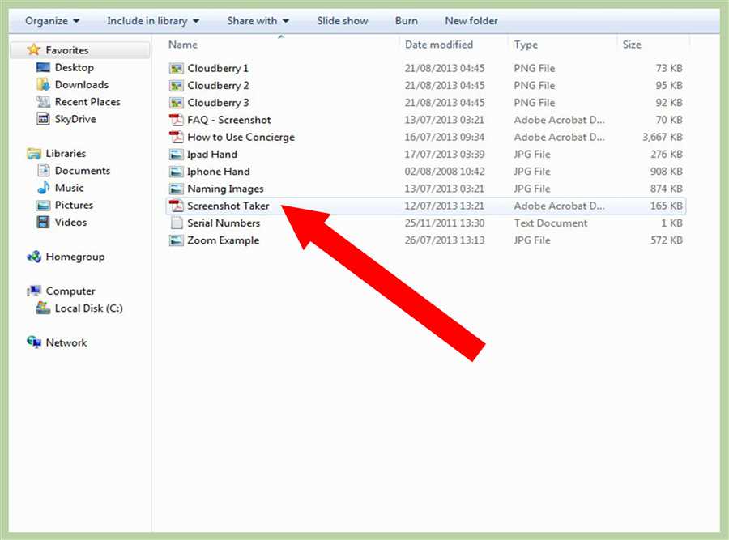Open Downloads in the Favorites list
729x540 pixels.
pyautogui.click(x=81, y=85)
